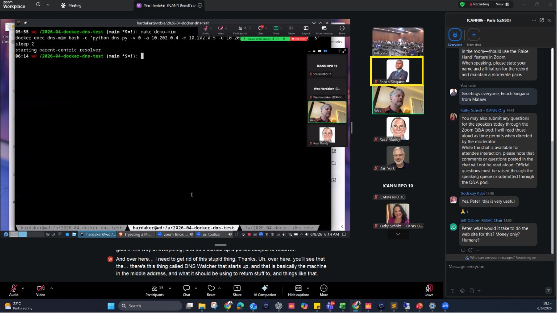The width and height of the screenshot is (557, 313).
Task: Click the Message everyone input field
Action: pyautogui.click(x=500, y=272)
